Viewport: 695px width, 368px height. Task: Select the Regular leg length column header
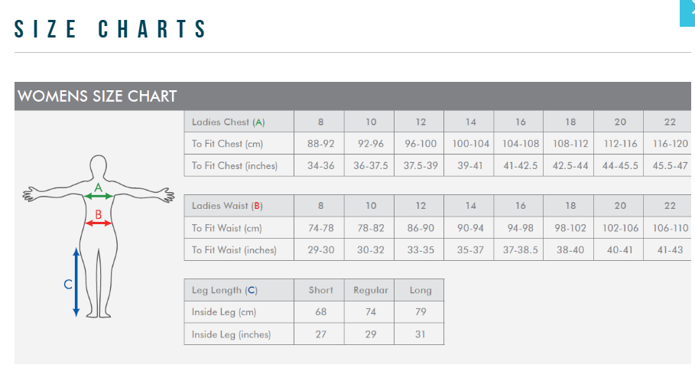(371, 290)
